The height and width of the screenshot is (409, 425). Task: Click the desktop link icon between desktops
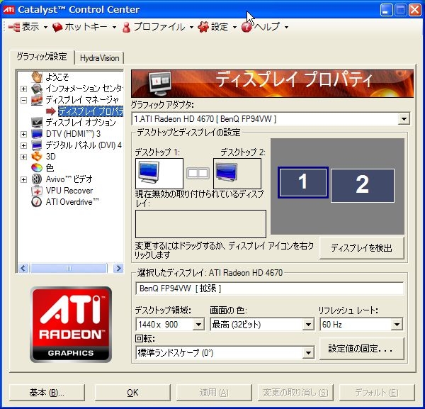[198, 173]
